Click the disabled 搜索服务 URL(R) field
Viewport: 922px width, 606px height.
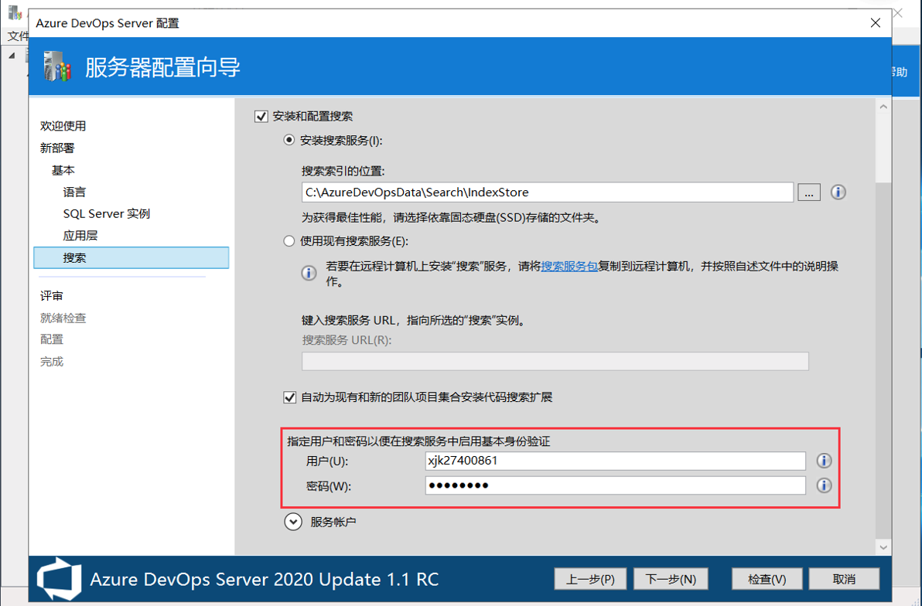click(x=555, y=362)
